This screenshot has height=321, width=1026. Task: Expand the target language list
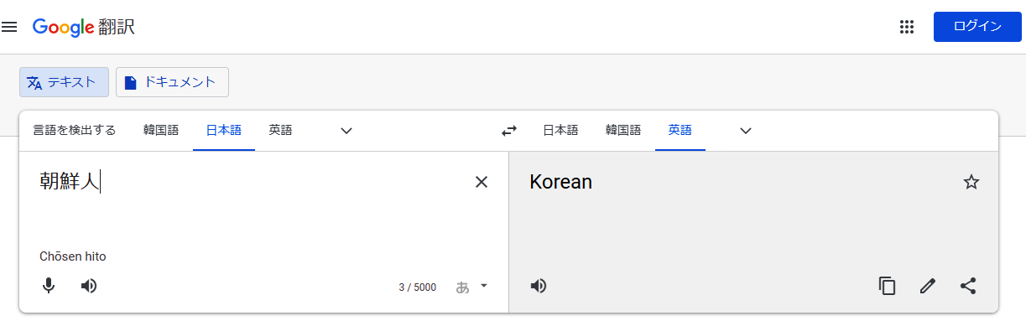click(746, 131)
